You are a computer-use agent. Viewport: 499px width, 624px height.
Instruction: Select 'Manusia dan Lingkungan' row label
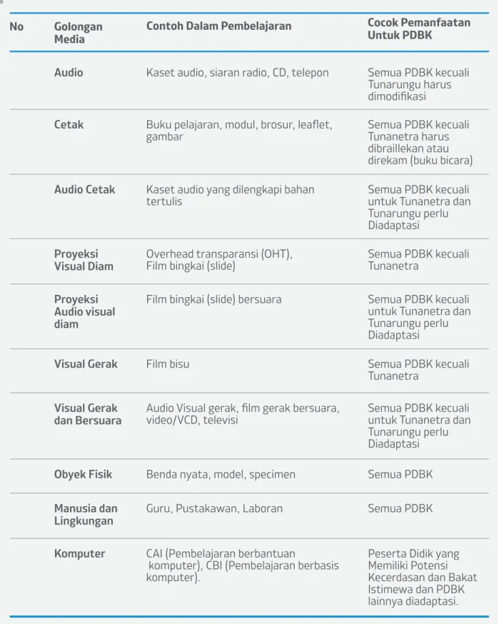[x=86, y=515]
